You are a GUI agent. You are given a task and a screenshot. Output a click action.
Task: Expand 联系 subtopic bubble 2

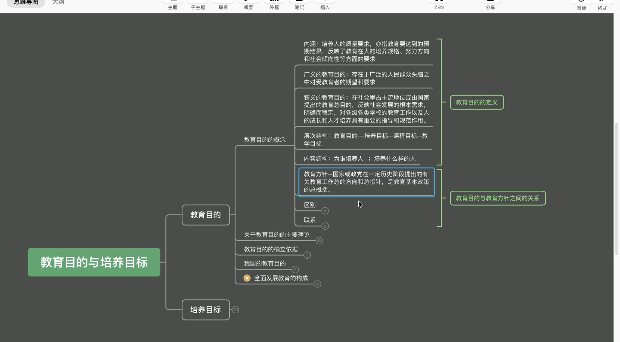[x=325, y=226]
